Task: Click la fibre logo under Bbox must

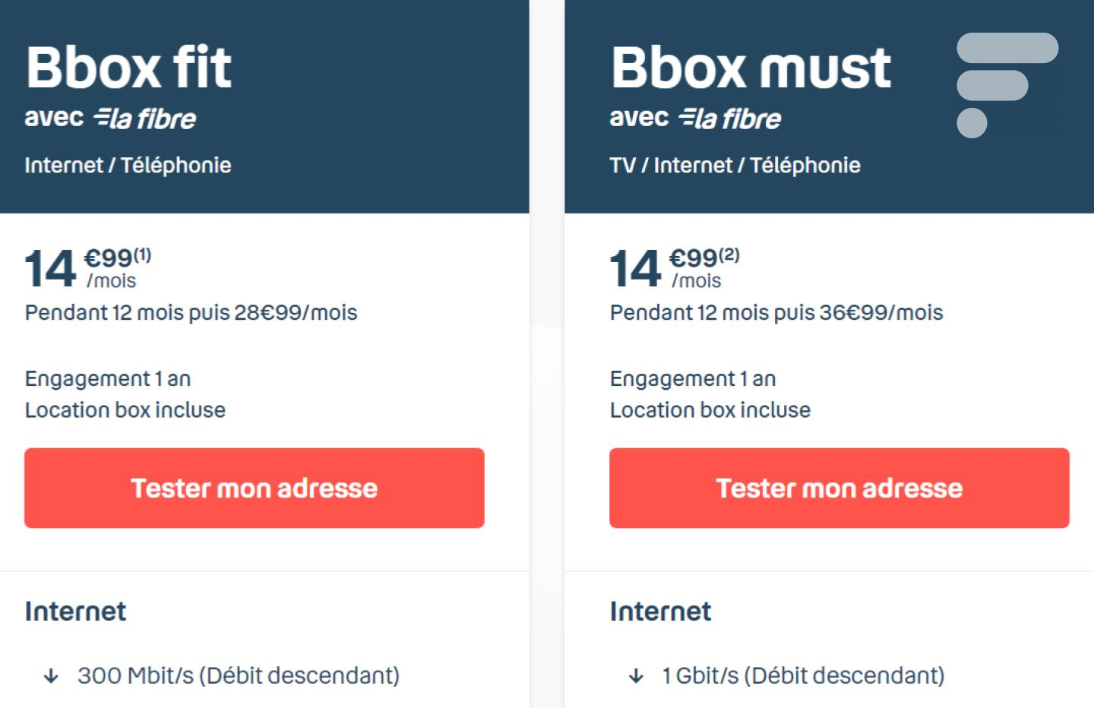Action: click(x=729, y=119)
